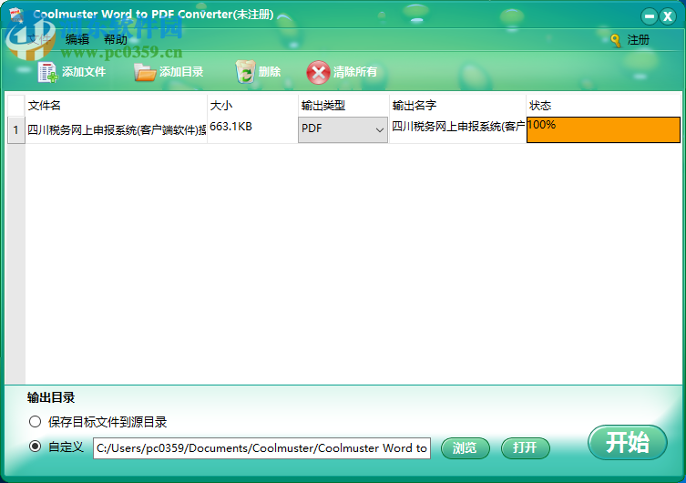This screenshot has width=686, height=483.
Task: Click the 状态 column header
Action: [x=603, y=106]
